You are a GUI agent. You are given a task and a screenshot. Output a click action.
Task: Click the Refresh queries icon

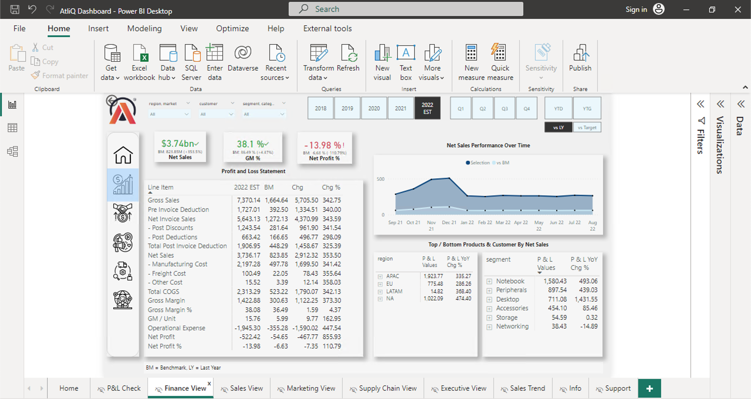pyautogui.click(x=348, y=54)
